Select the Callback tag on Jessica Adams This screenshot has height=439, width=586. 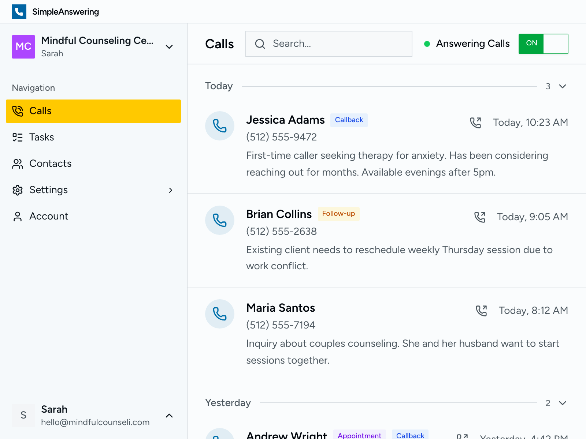pos(348,120)
